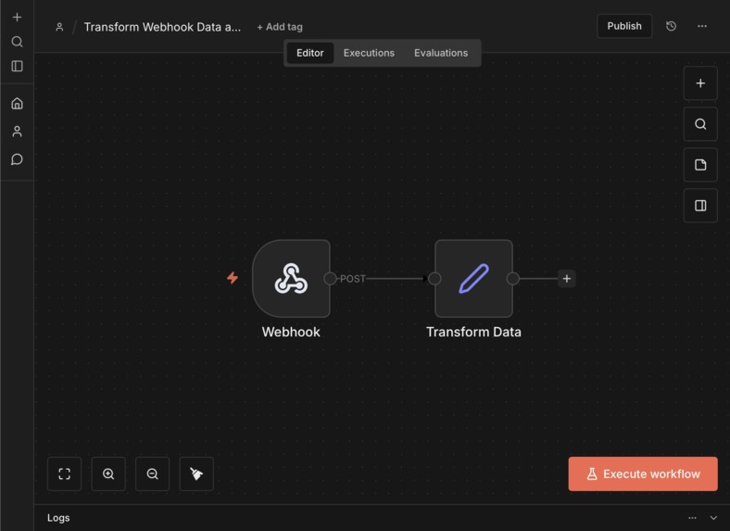Open the top-right three-dot workflow menu

[702, 26]
